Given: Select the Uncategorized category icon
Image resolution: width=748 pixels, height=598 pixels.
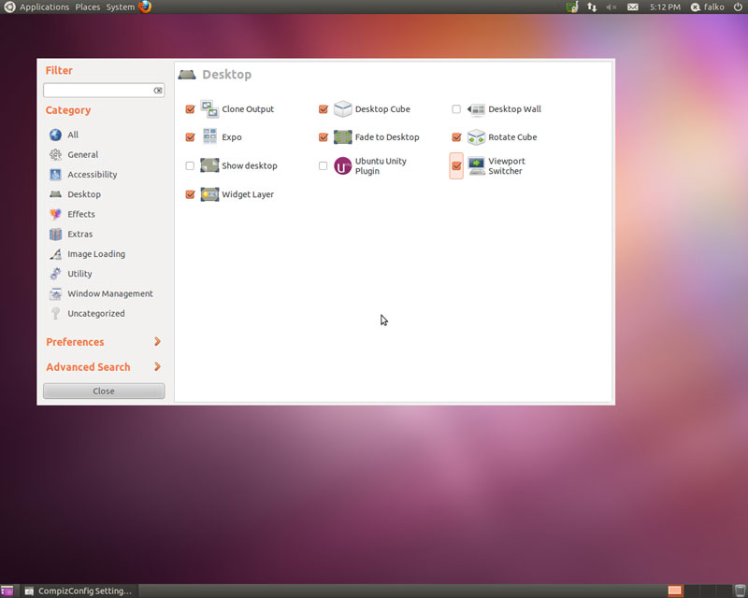Looking at the screenshot, I should (x=55, y=313).
